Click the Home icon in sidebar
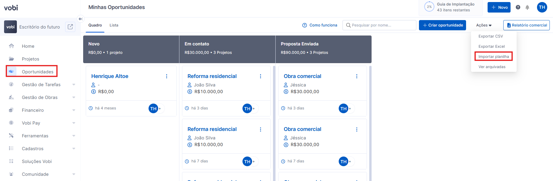The width and height of the screenshot is (553, 181). (x=11, y=46)
